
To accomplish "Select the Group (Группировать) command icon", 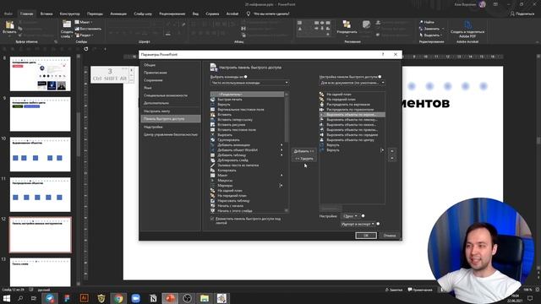I will [213, 140].
